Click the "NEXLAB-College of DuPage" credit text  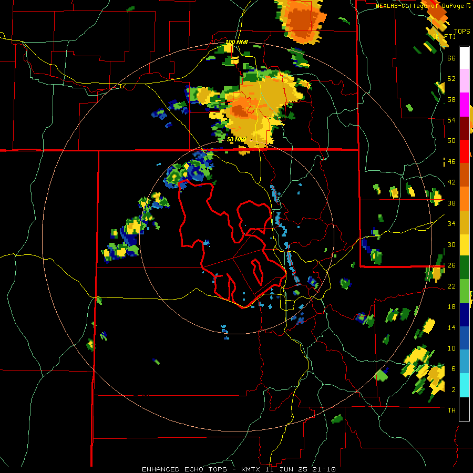[420, 6]
